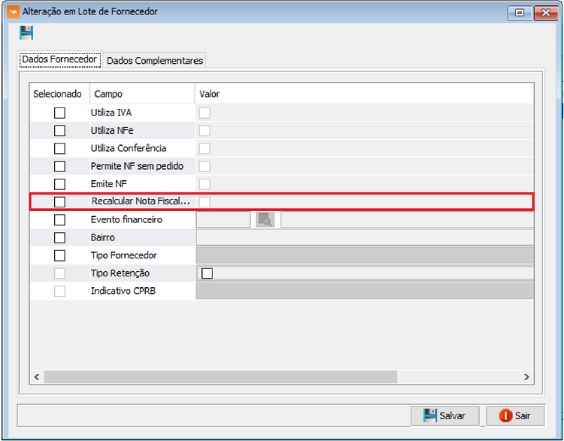The height and width of the screenshot is (441, 564).
Task: Toggle the Recalcular Nota Fiscal selection checkbox
Action: pos(59,202)
